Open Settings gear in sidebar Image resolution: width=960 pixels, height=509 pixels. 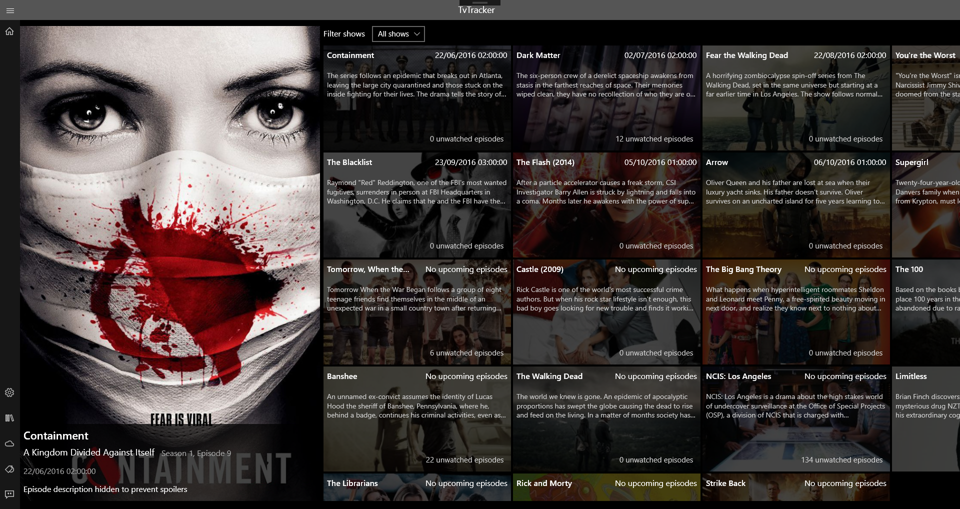click(x=9, y=392)
